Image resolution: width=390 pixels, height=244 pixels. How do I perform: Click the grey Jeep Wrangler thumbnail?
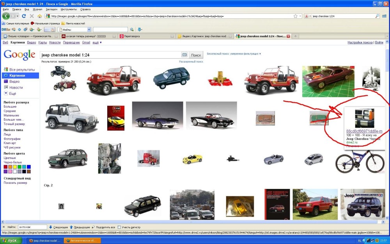(71, 117)
